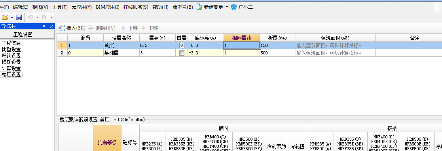Click floor height cell 3 in 基础层 row
The width and height of the screenshot is (442, 151).
click(x=157, y=53)
